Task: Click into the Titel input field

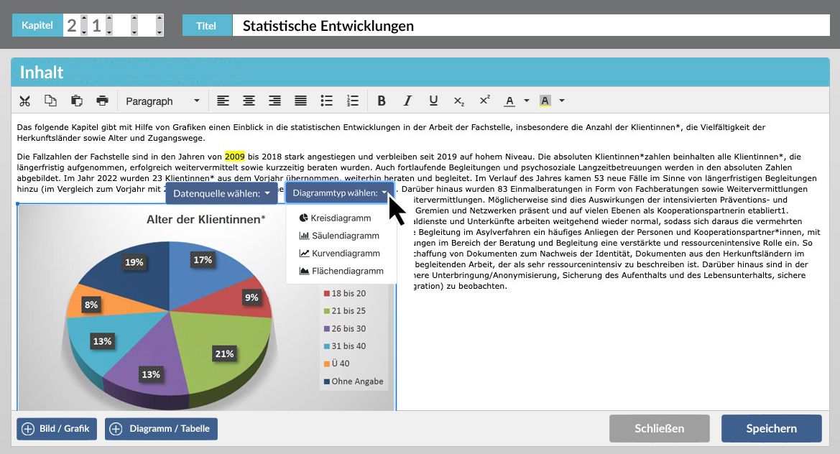Action: pos(532,26)
